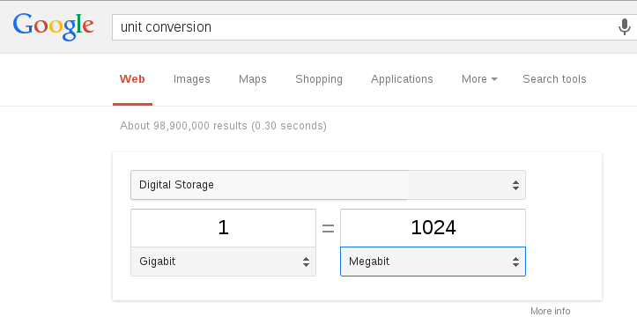637x317 pixels.
Task: Open the Digital Storage category dropdown
Action: point(328,185)
